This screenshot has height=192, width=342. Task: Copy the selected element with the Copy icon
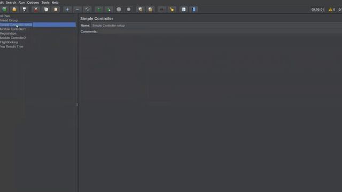tap(46, 10)
